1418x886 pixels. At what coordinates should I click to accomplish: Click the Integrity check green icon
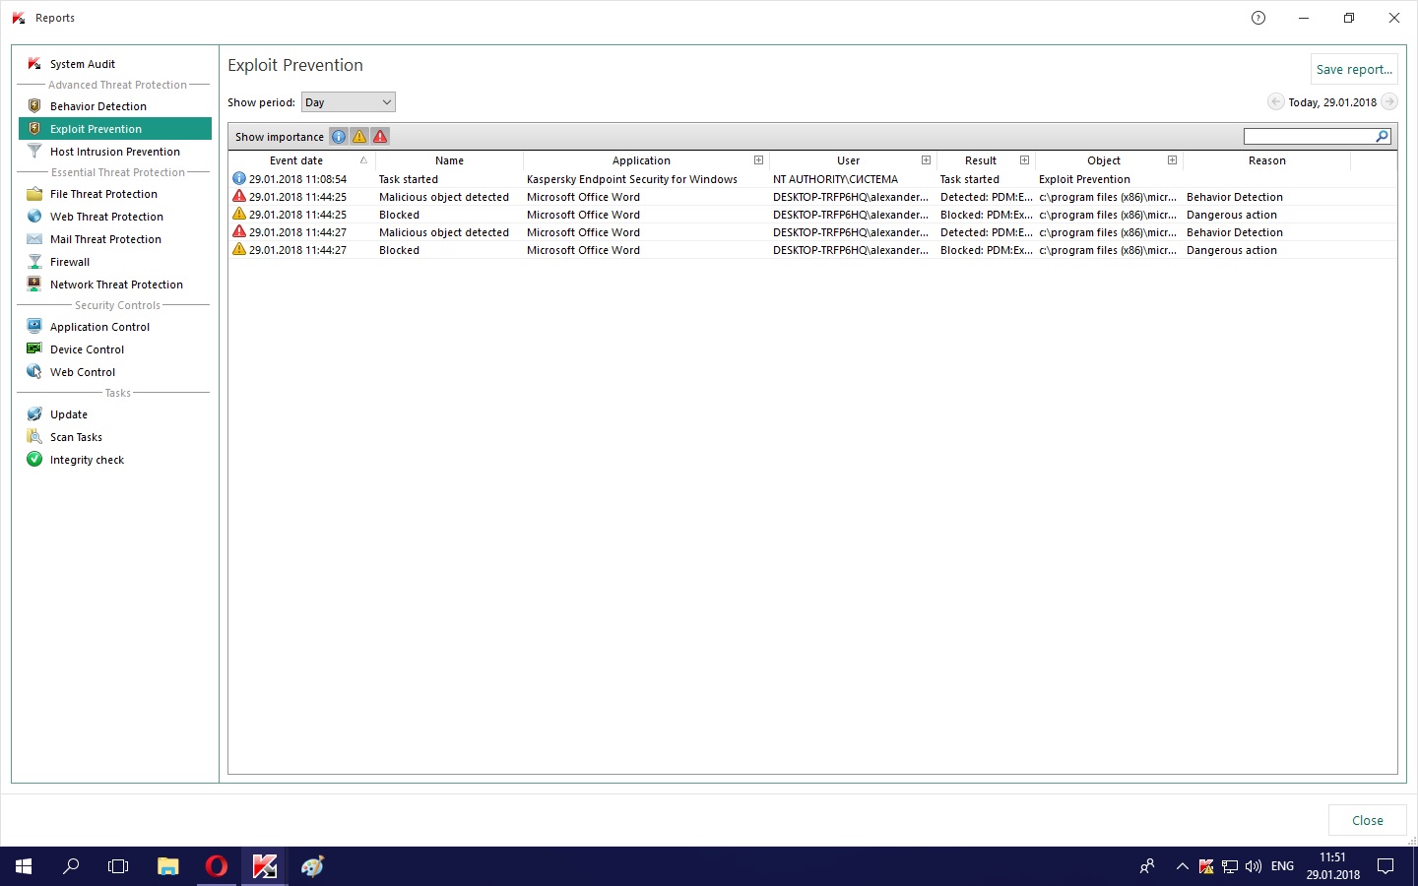pyautogui.click(x=34, y=459)
